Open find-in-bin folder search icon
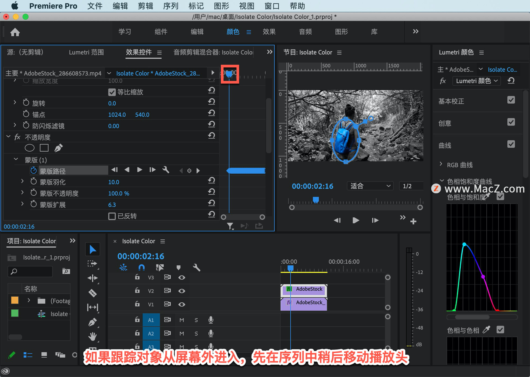530x377 pixels. click(66, 271)
